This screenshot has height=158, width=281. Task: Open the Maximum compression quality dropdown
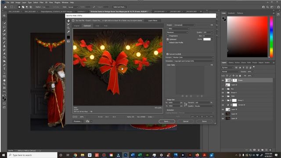177,32
